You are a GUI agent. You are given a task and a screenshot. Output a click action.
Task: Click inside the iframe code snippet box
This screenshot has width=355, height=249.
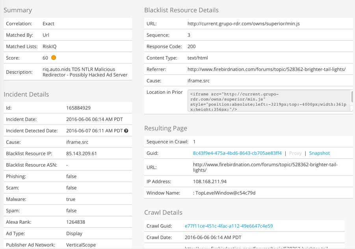click(269, 100)
